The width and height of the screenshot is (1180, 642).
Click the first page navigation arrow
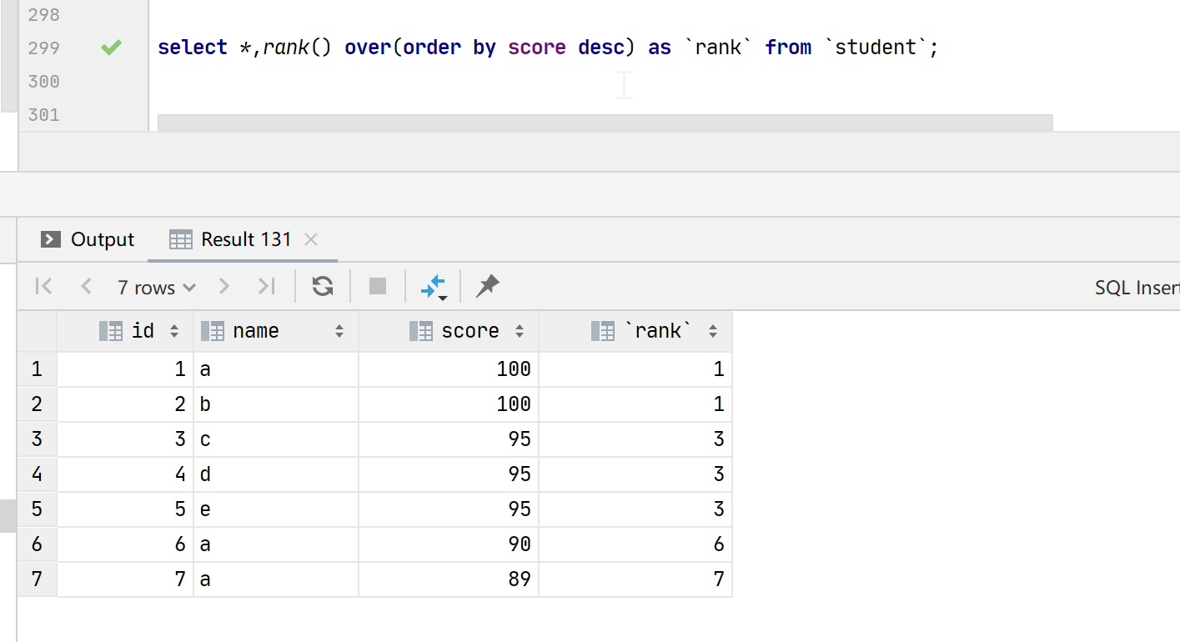[x=44, y=287]
